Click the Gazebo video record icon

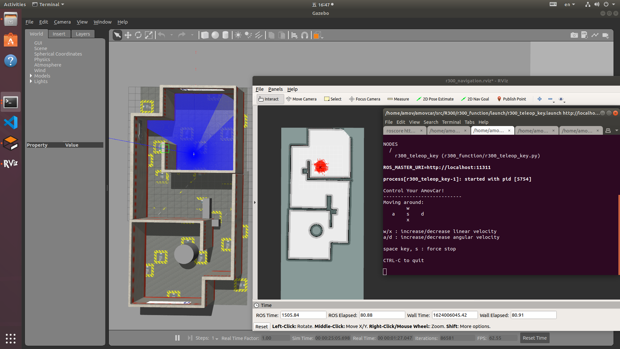605,35
